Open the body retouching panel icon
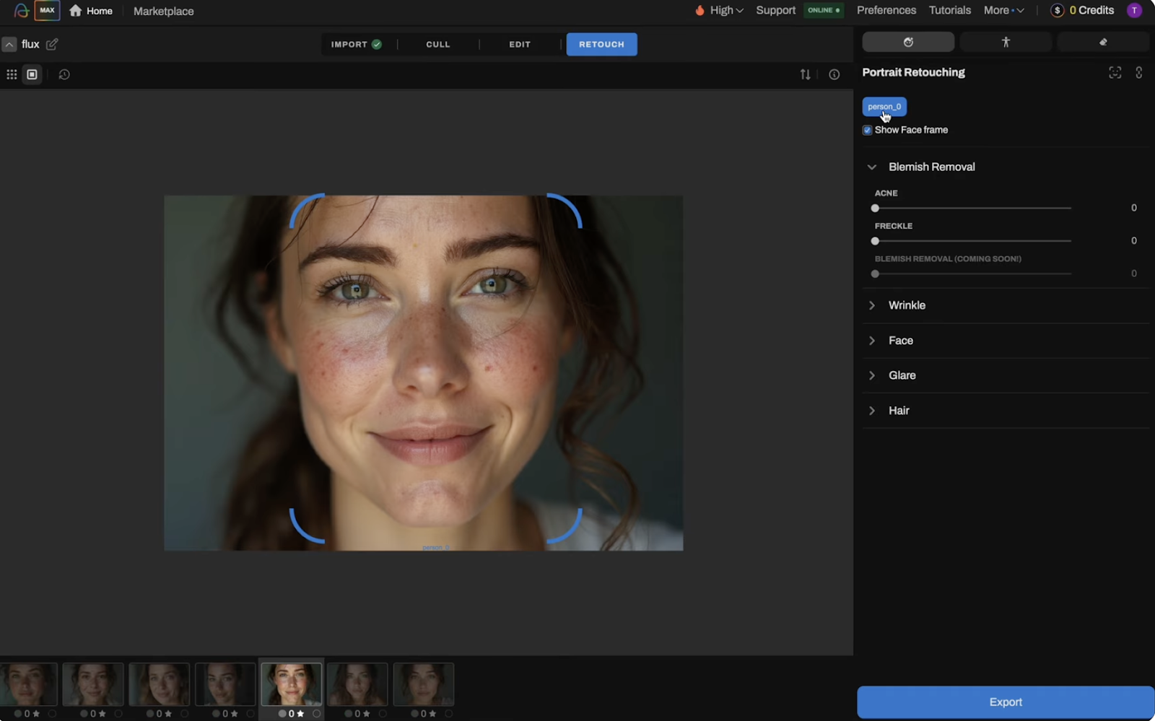The width and height of the screenshot is (1155, 721). tap(1006, 43)
